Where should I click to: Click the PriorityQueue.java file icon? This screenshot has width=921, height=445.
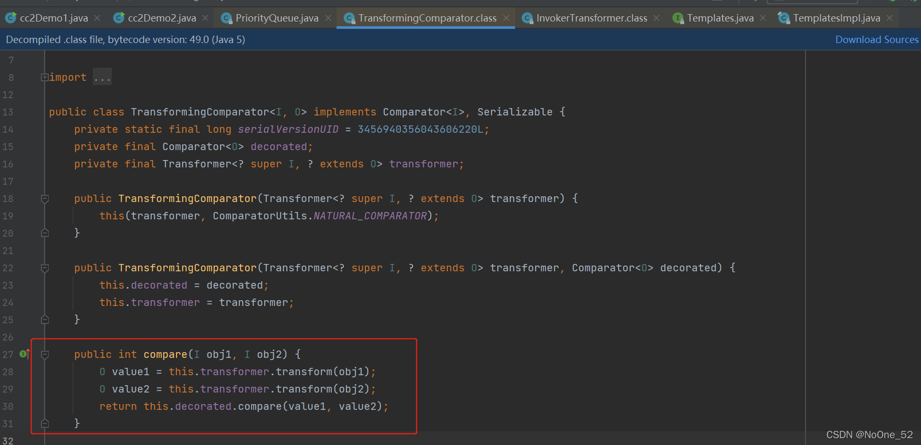pyautogui.click(x=226, y=18)
